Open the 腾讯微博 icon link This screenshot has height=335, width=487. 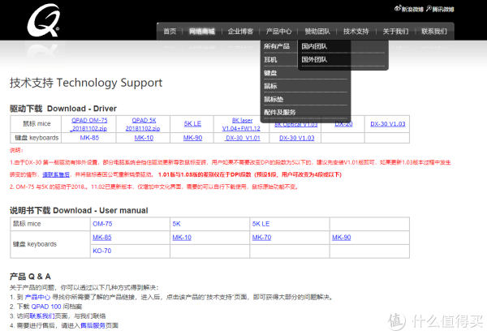[440, 9]
